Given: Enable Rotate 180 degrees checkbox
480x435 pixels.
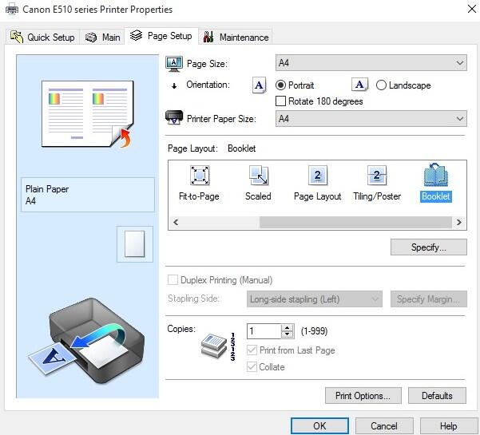Looking at the screenshot, I should click(x=280, y=101).
